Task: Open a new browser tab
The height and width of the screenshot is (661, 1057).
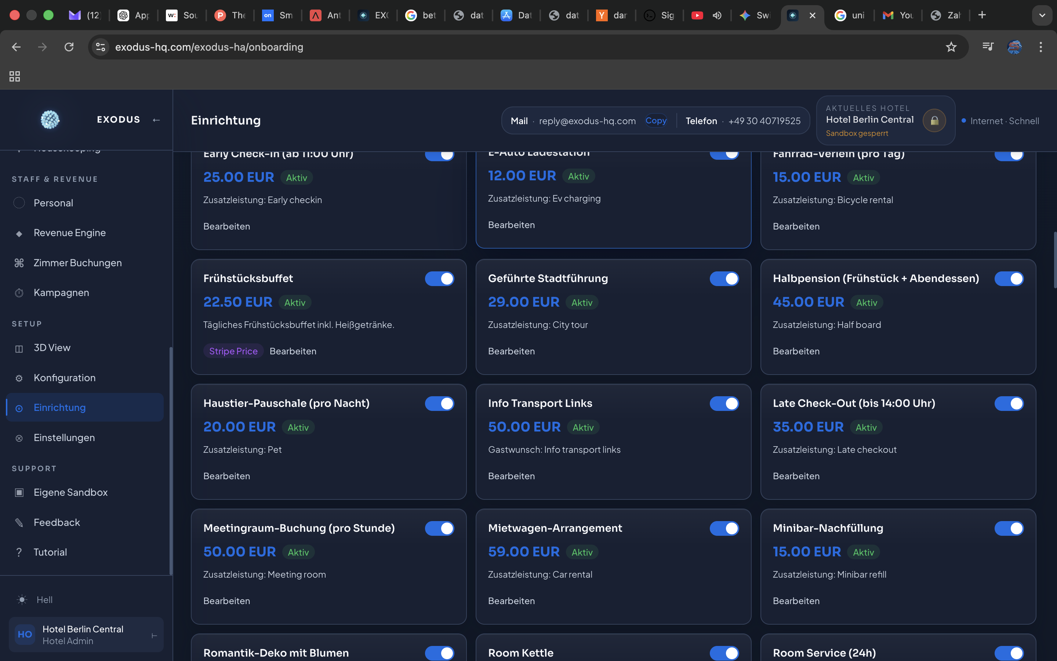Action: click(x=982, y=15)
